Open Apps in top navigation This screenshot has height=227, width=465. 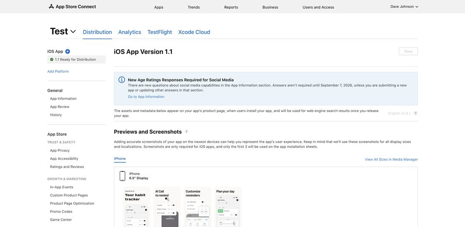point(159,7)
